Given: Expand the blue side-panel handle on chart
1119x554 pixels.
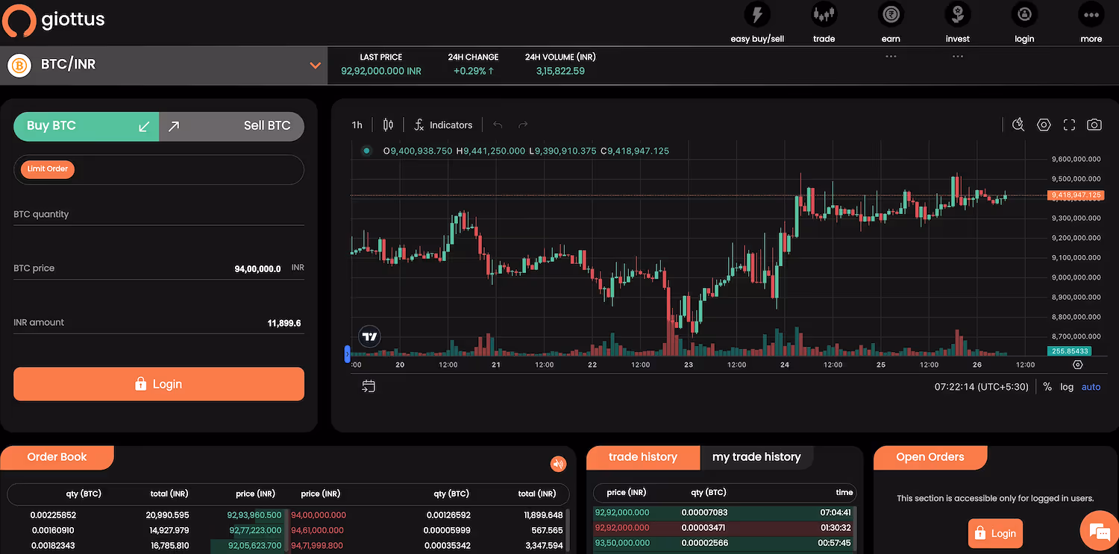Looking at the screenshot, I should (347, 354).
